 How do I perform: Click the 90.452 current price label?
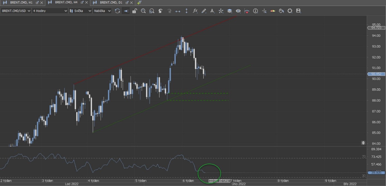(376, 74)
